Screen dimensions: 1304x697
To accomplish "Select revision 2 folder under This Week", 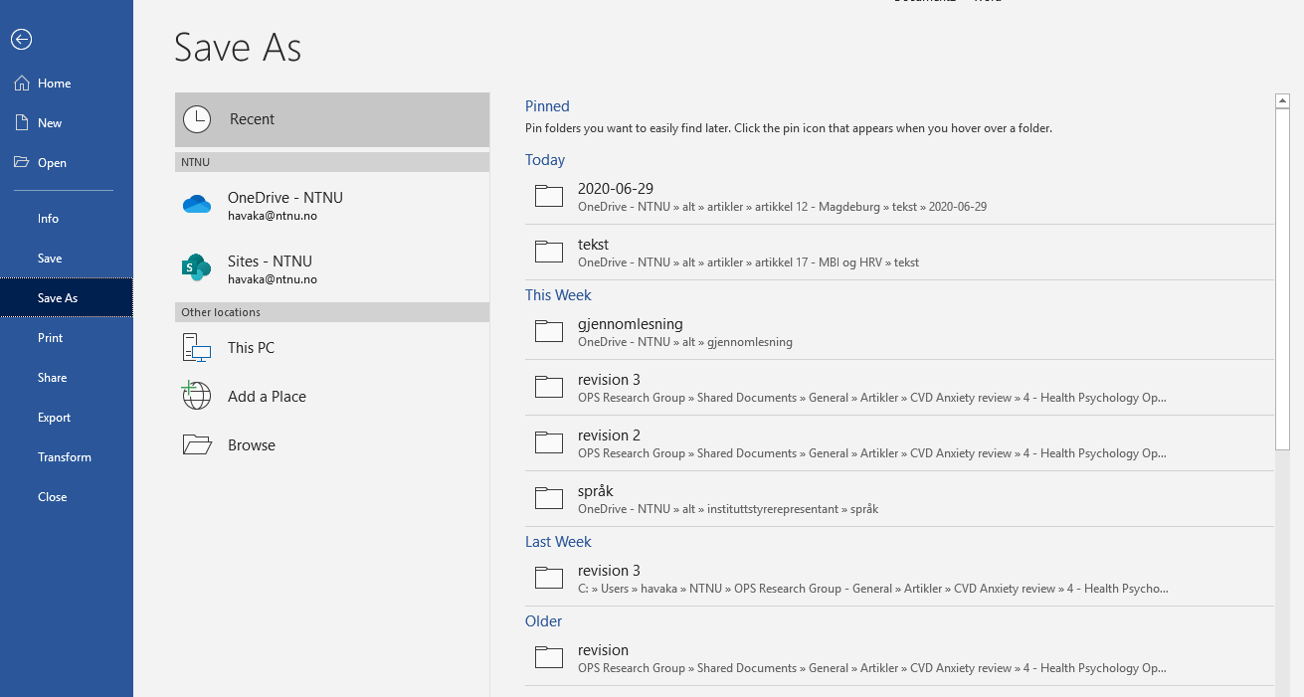I will 609,436.
